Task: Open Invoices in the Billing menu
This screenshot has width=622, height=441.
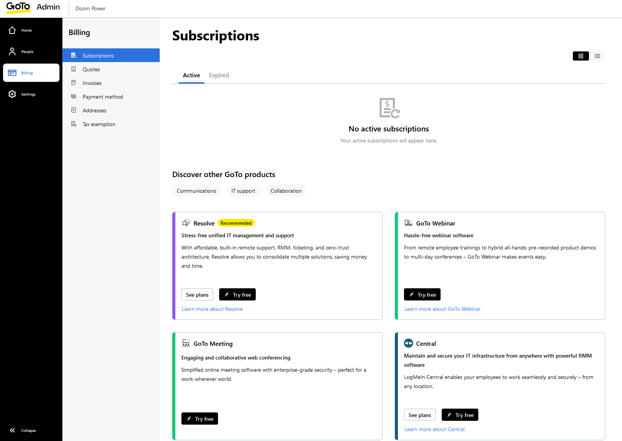Action: [x=111, y=83]
